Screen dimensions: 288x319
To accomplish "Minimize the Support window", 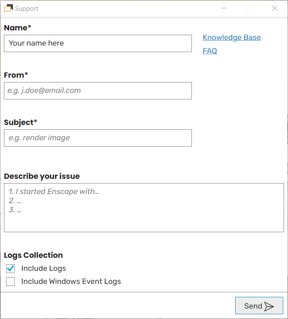I will click(x=224, y=8).
